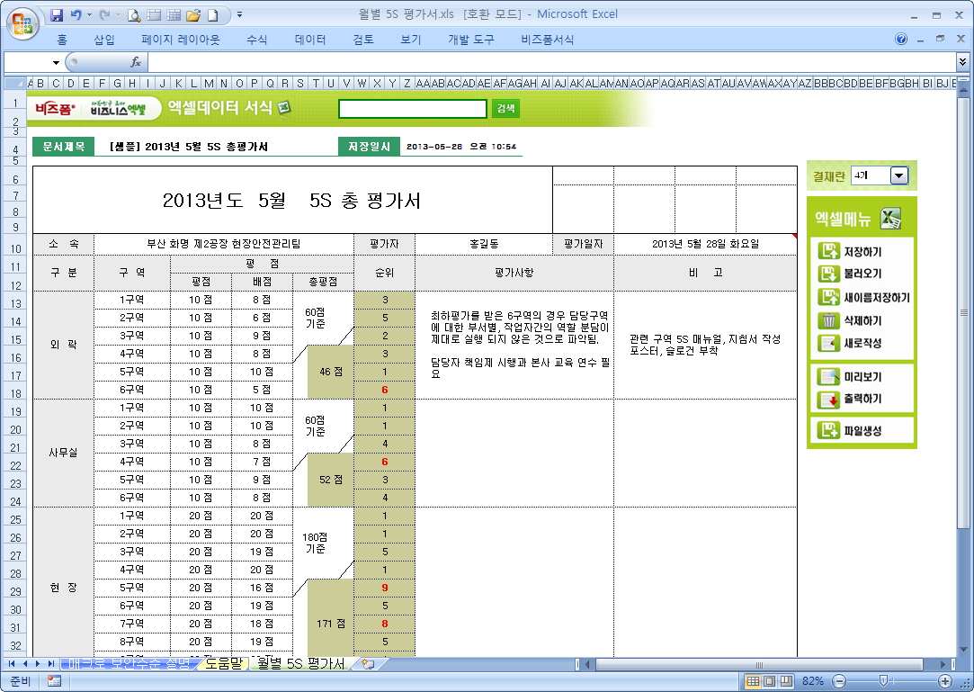Click the Undo arrow icon

coord(76,15)
